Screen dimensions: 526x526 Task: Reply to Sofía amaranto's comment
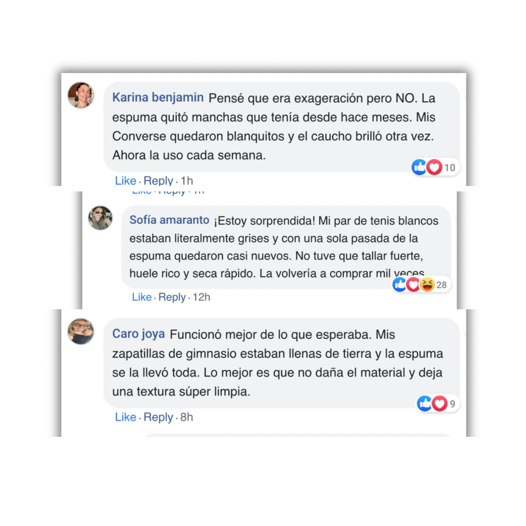tap(172, 297)
